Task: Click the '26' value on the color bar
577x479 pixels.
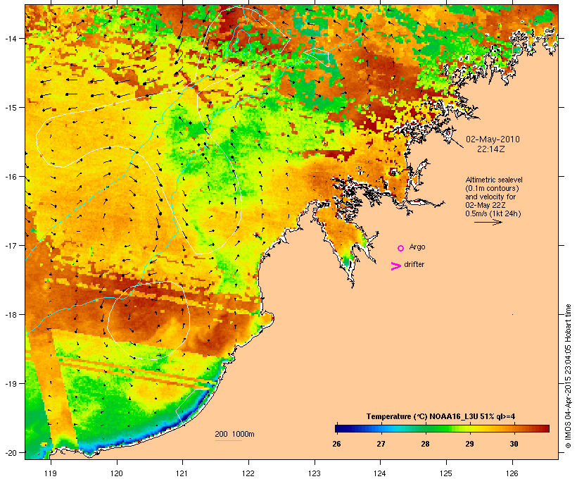Action: [336, 444]
